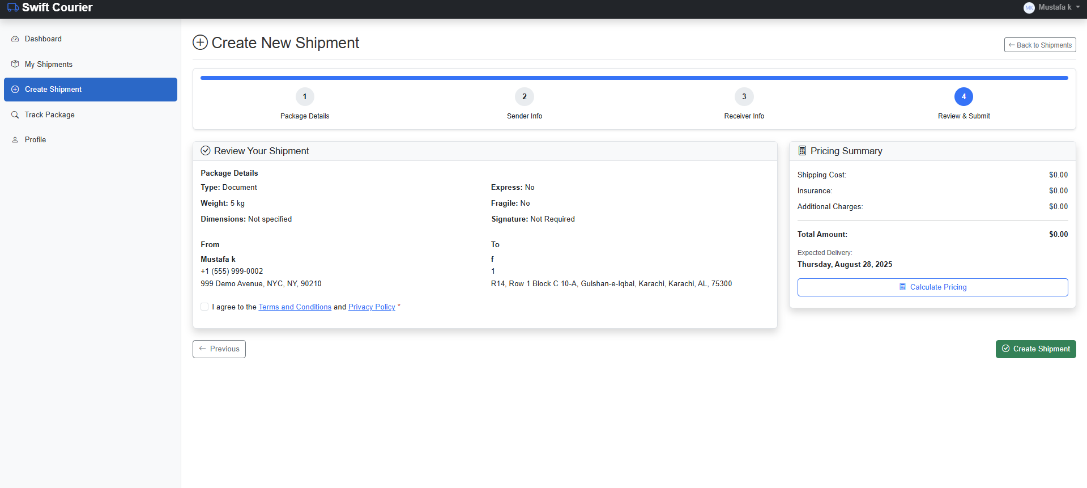Click the blue progress bar above the steps
The width and height of the screenshot is (1087, 488).
point(634,78)
